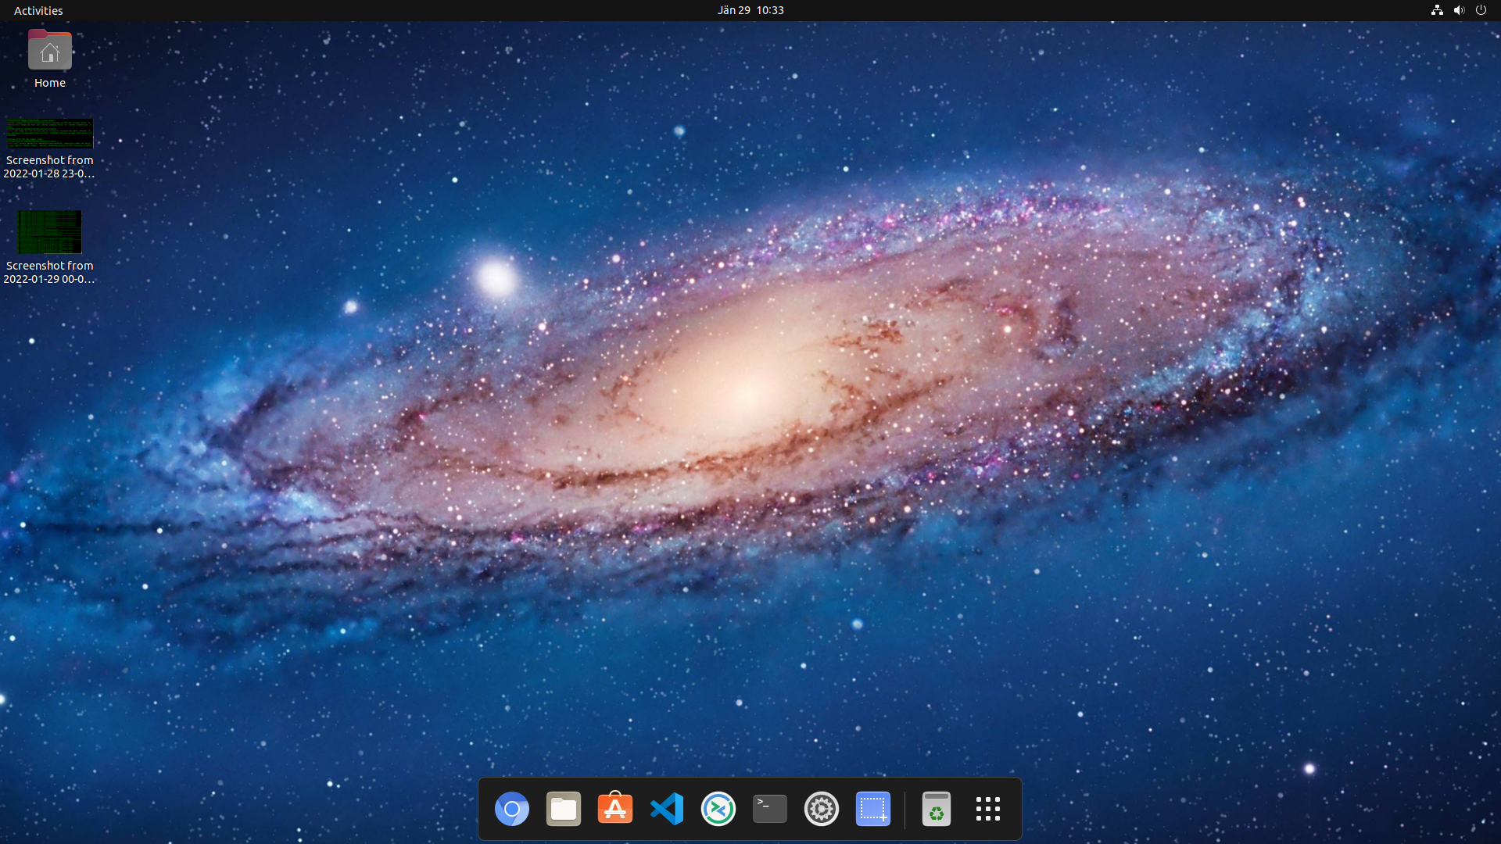Screen dimensions: 1501x844
Task: Open the remote desktop client in the dock
Action: tap(718, 809)
